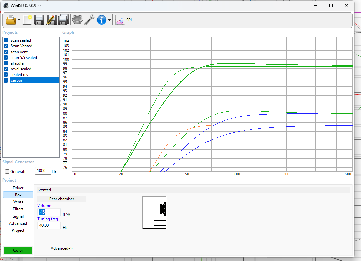Click the vented box type field

pos(193,190)
